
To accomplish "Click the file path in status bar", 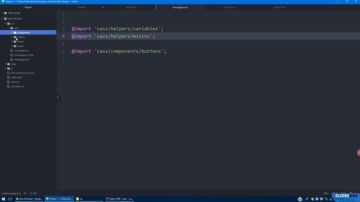I will (x=11, y=194).
